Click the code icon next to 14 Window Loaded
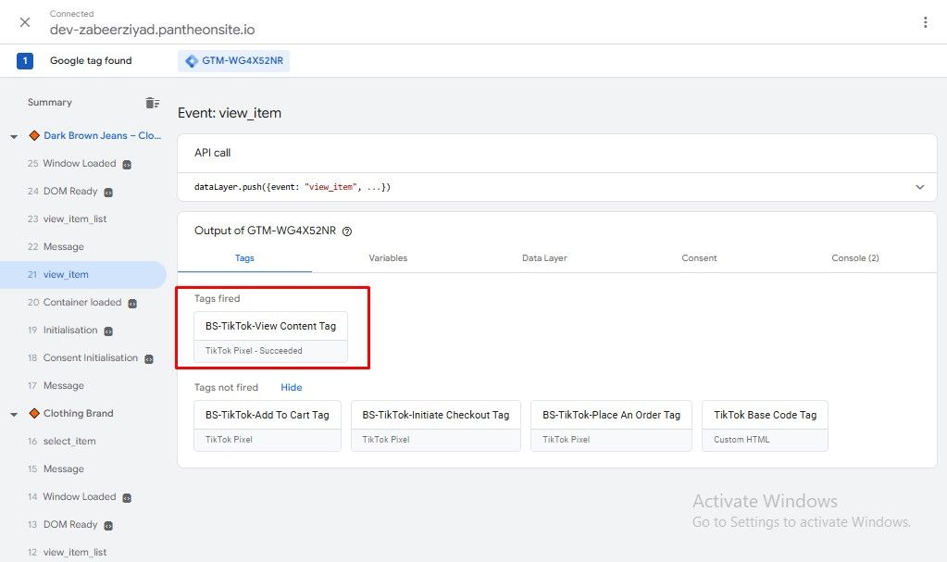This screenshot has height=562, width=947. (127, 498)
